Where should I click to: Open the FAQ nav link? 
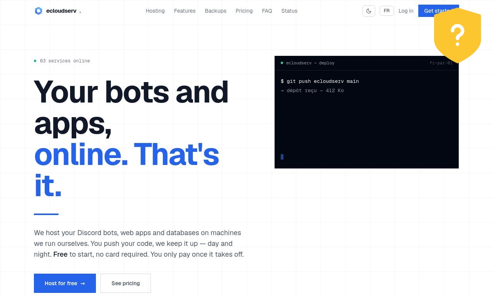click(x=267, y=11)
